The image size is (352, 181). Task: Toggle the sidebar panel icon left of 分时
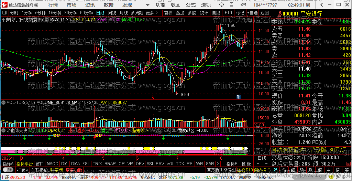pos(4,13)
